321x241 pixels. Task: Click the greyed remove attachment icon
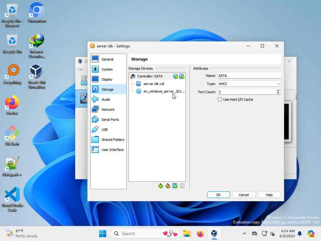tap(182, 186)
